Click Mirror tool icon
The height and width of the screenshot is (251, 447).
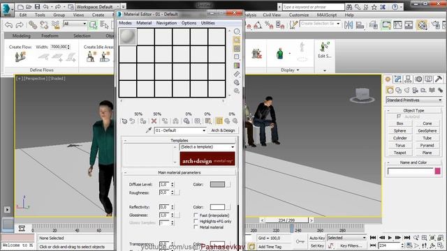pyautogui.click(x=349, y=25)
